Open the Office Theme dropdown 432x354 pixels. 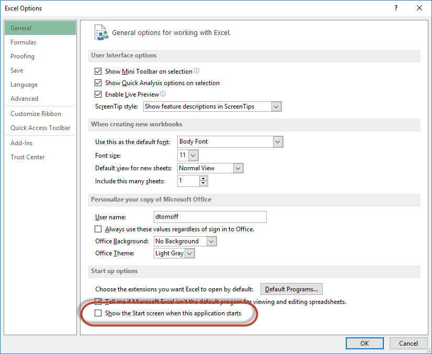click(x=189, y=253)
